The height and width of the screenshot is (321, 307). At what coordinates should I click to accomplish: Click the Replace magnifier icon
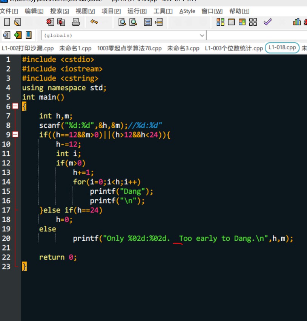[133, 22]
